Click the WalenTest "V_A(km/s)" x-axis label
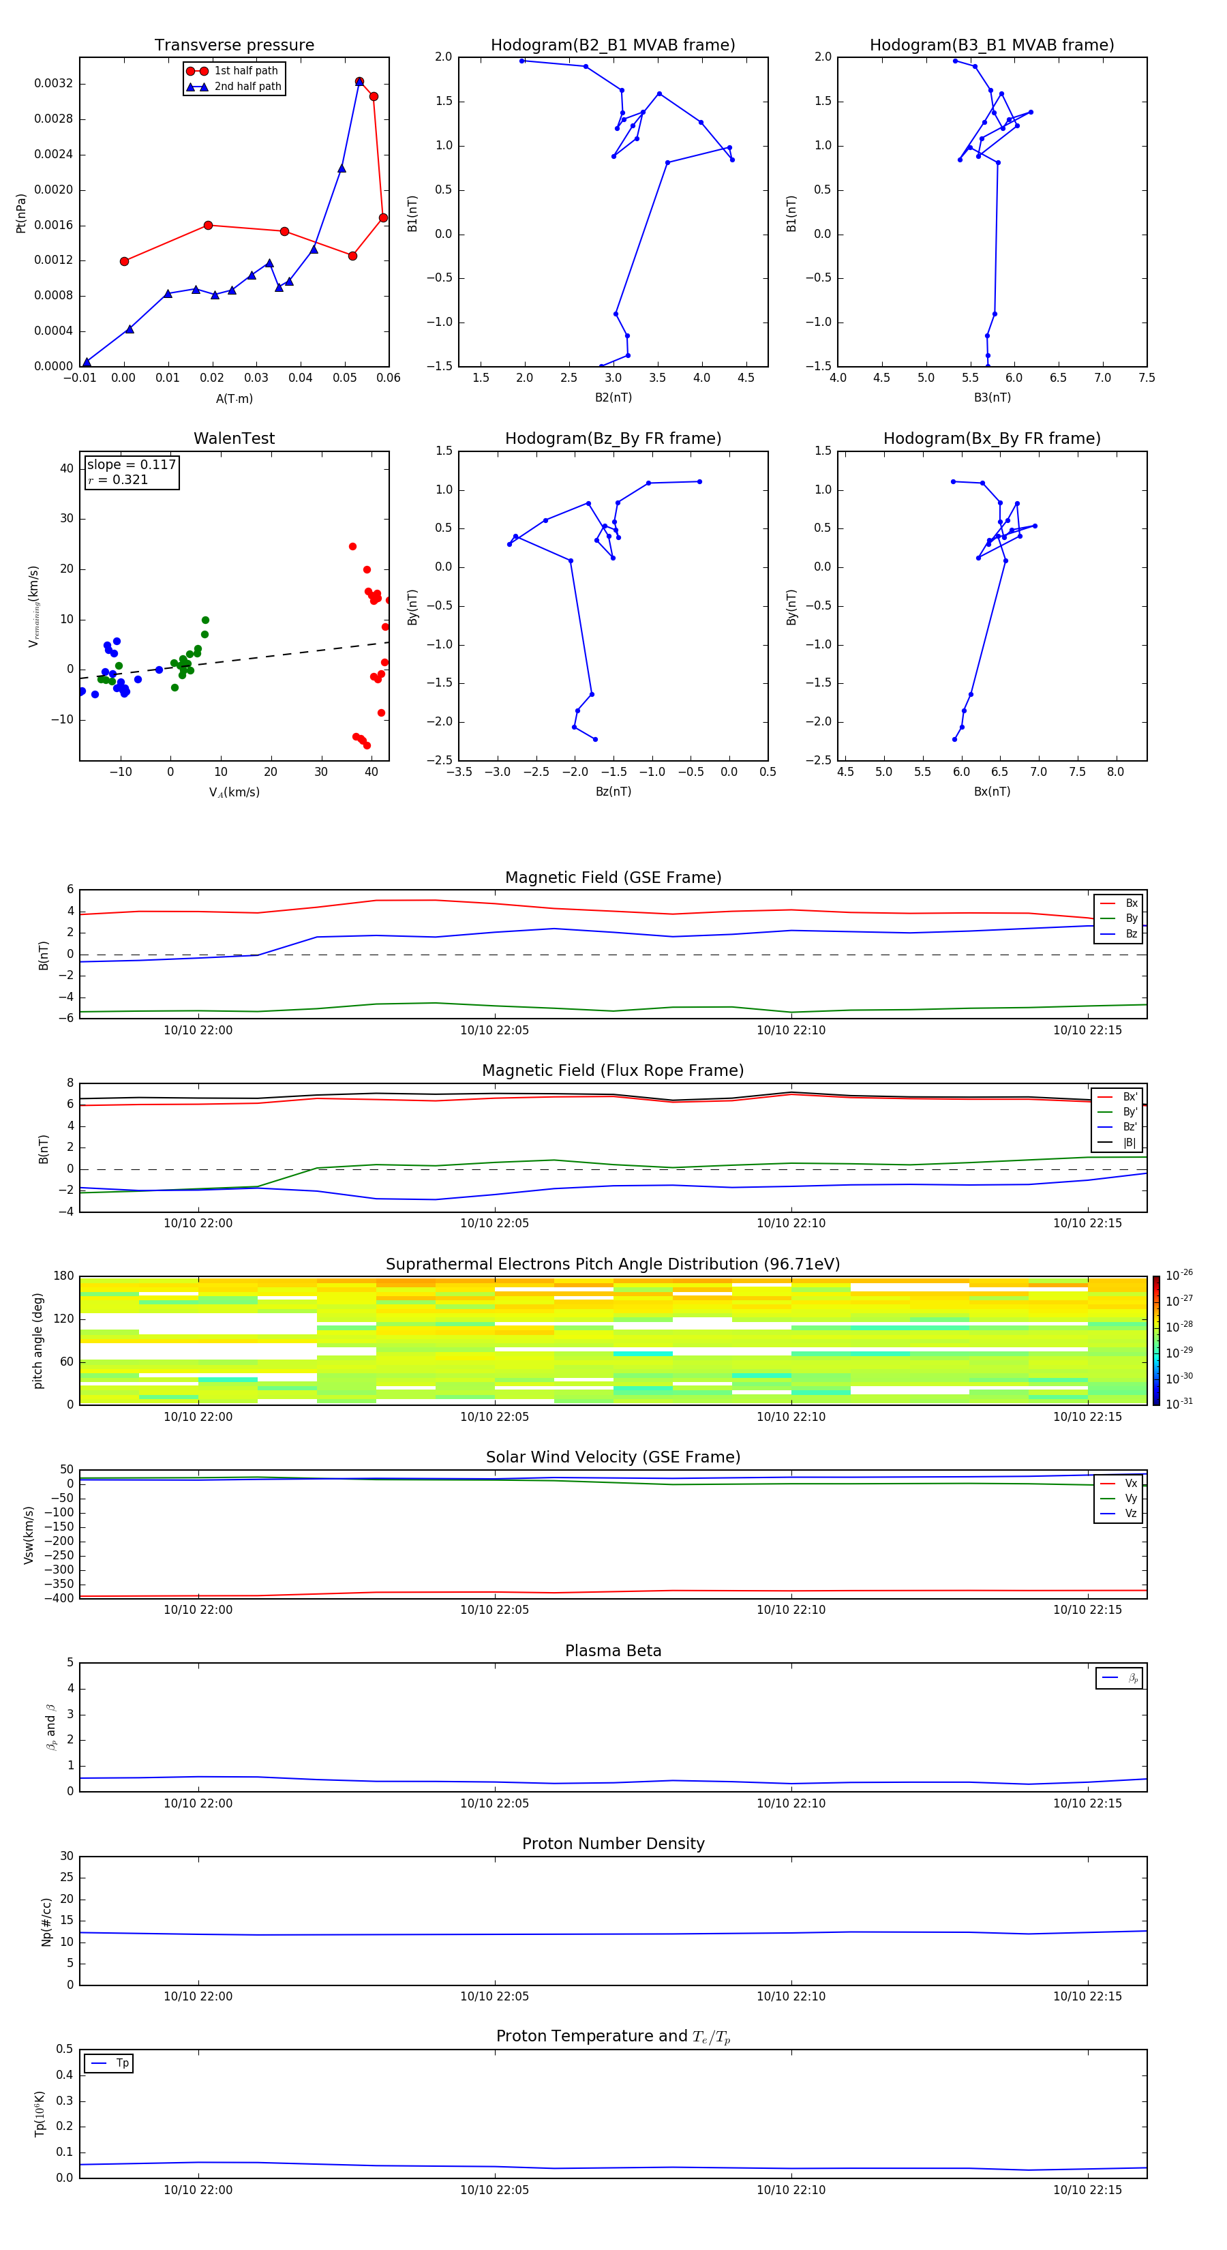 (x=234, y=793)
